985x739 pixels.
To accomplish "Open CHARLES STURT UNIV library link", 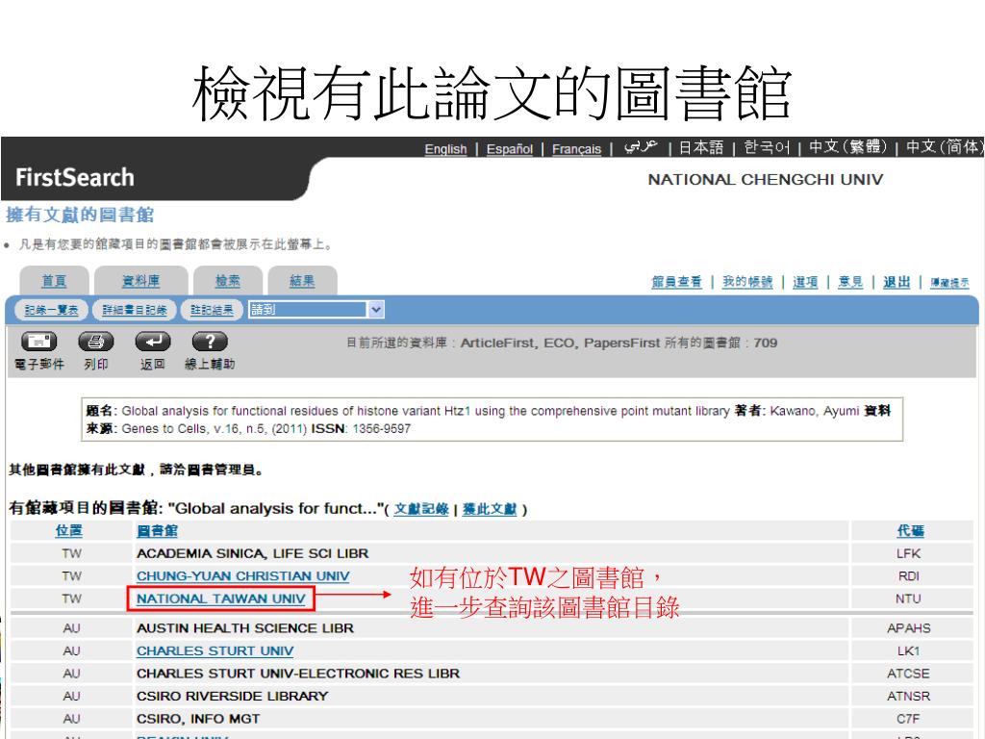I will click(215, 651).
